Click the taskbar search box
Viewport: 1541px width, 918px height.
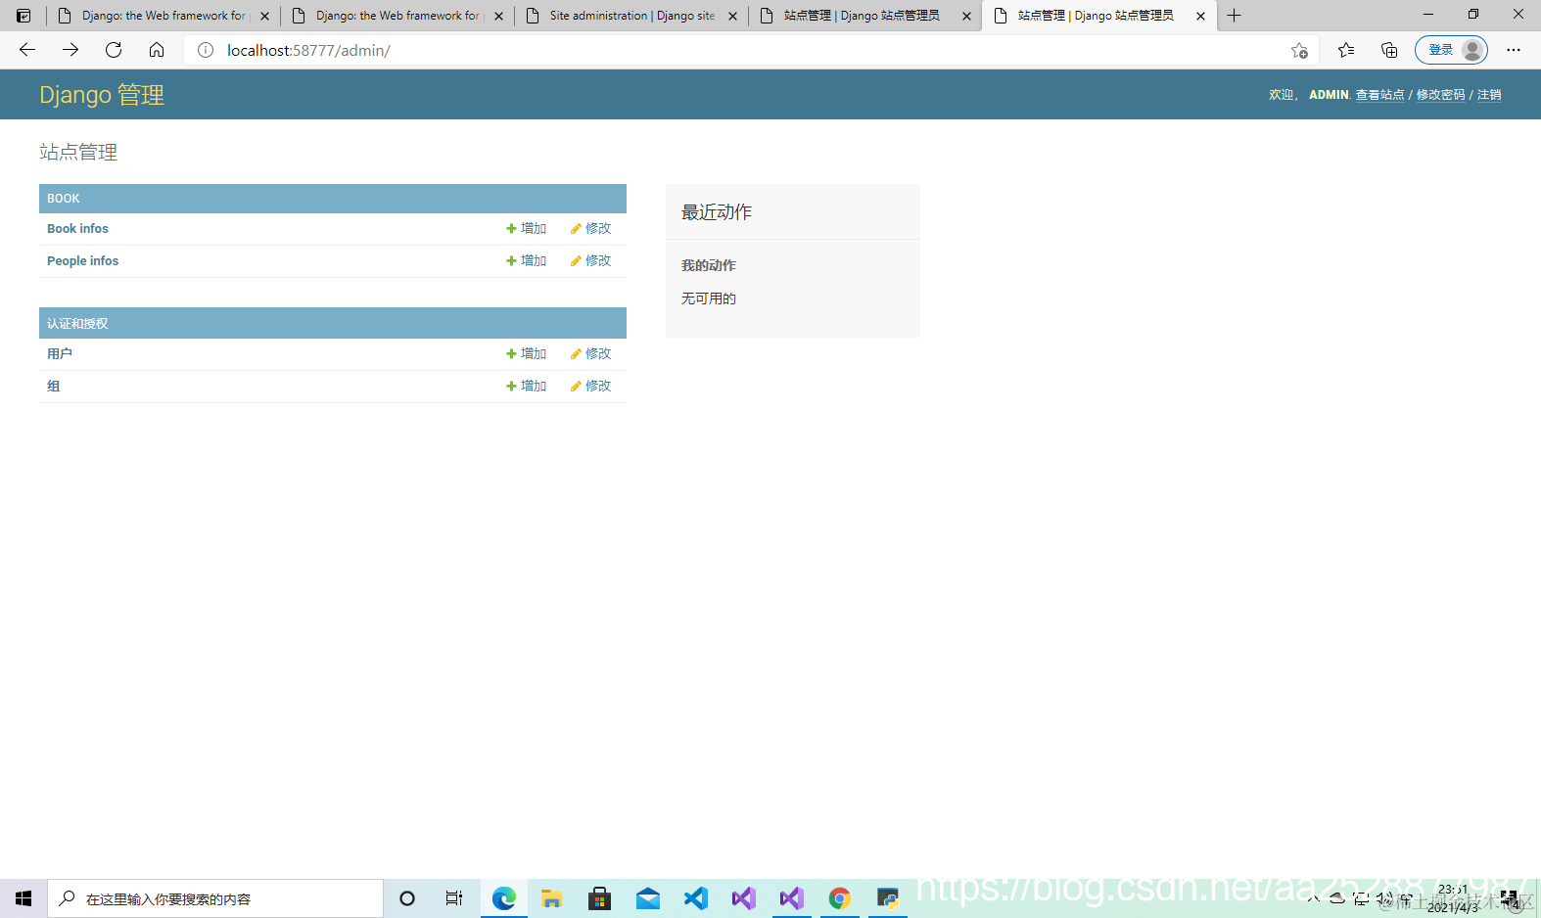tap(215, 898)
